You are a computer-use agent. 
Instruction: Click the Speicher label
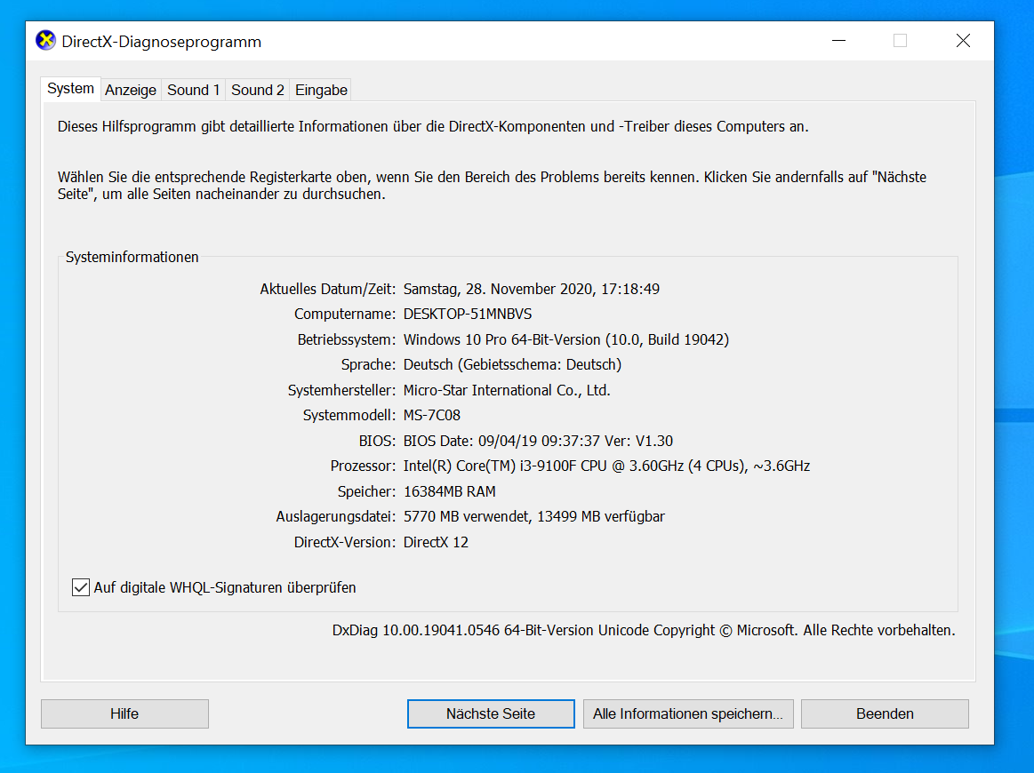(366, 491)
